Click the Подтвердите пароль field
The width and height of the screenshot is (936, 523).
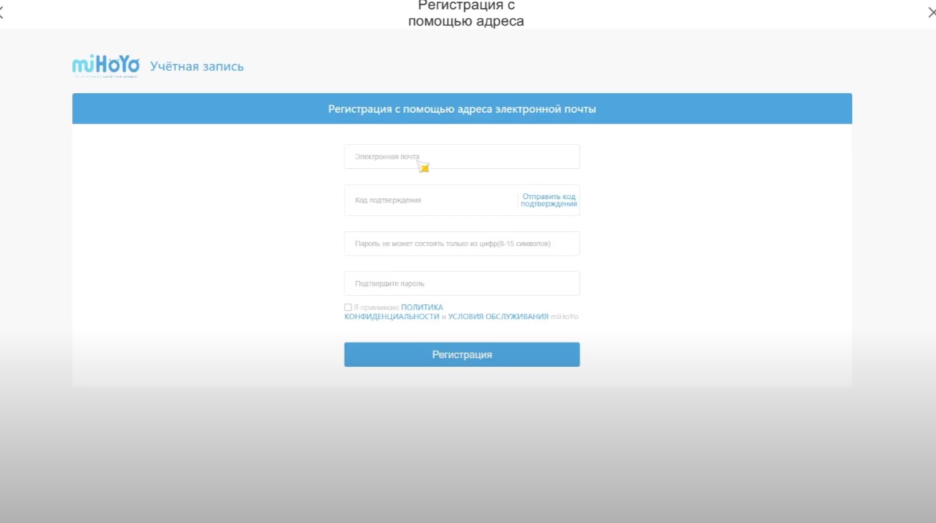coord(462,284)
